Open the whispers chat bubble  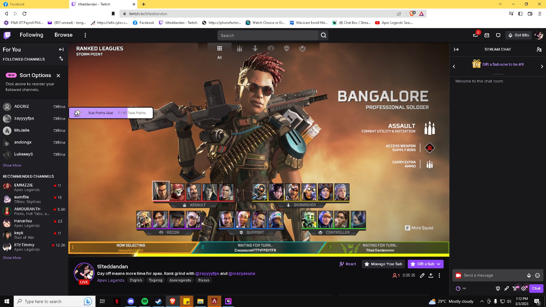[498, 35]
